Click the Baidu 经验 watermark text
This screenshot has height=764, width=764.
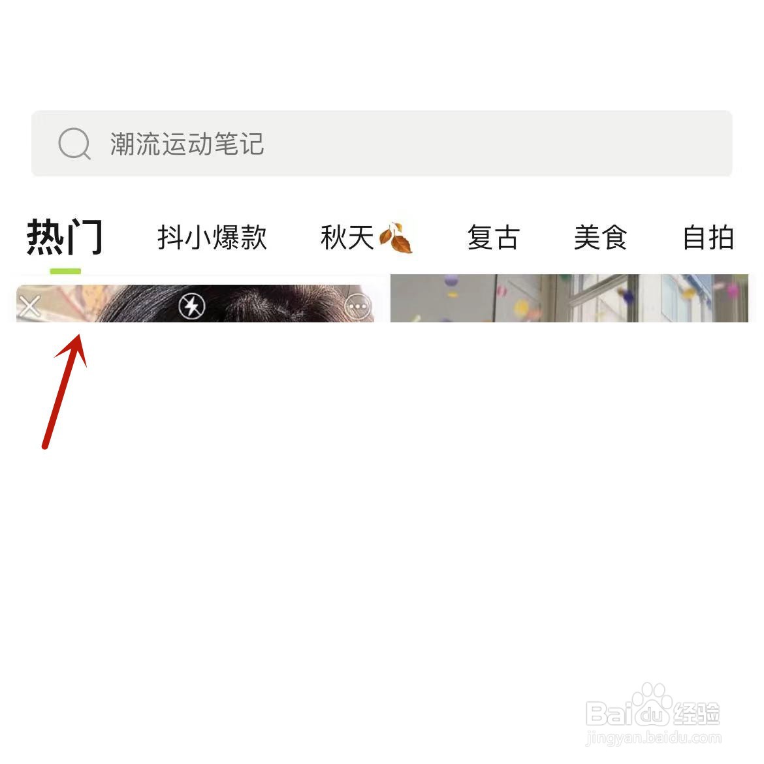tap(697, 714)
